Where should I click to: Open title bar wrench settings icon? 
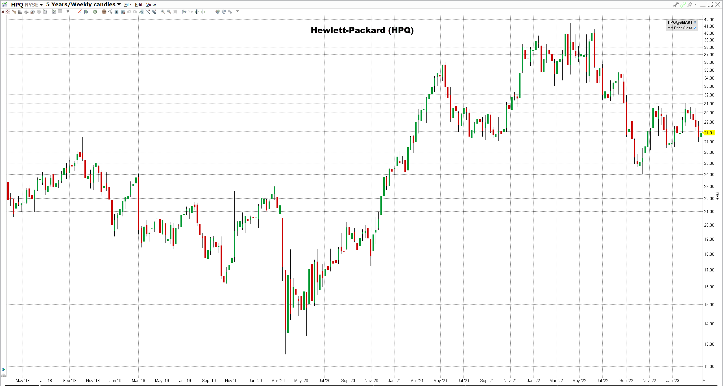point(676,5)
